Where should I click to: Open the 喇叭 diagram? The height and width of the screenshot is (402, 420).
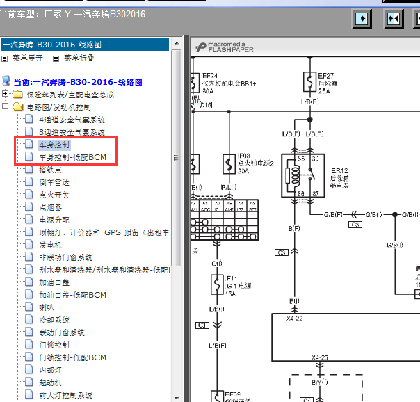[47, 307]
